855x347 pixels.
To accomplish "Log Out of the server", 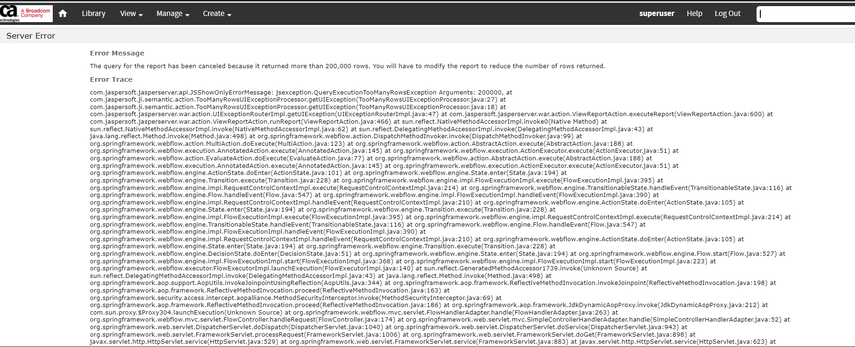I will click(727, 14).
